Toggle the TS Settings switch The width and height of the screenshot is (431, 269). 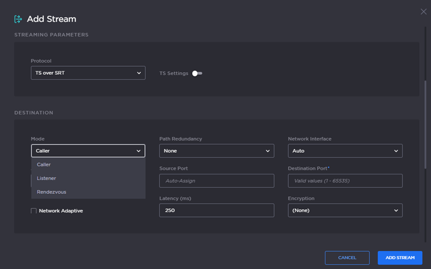click(197, 73)
